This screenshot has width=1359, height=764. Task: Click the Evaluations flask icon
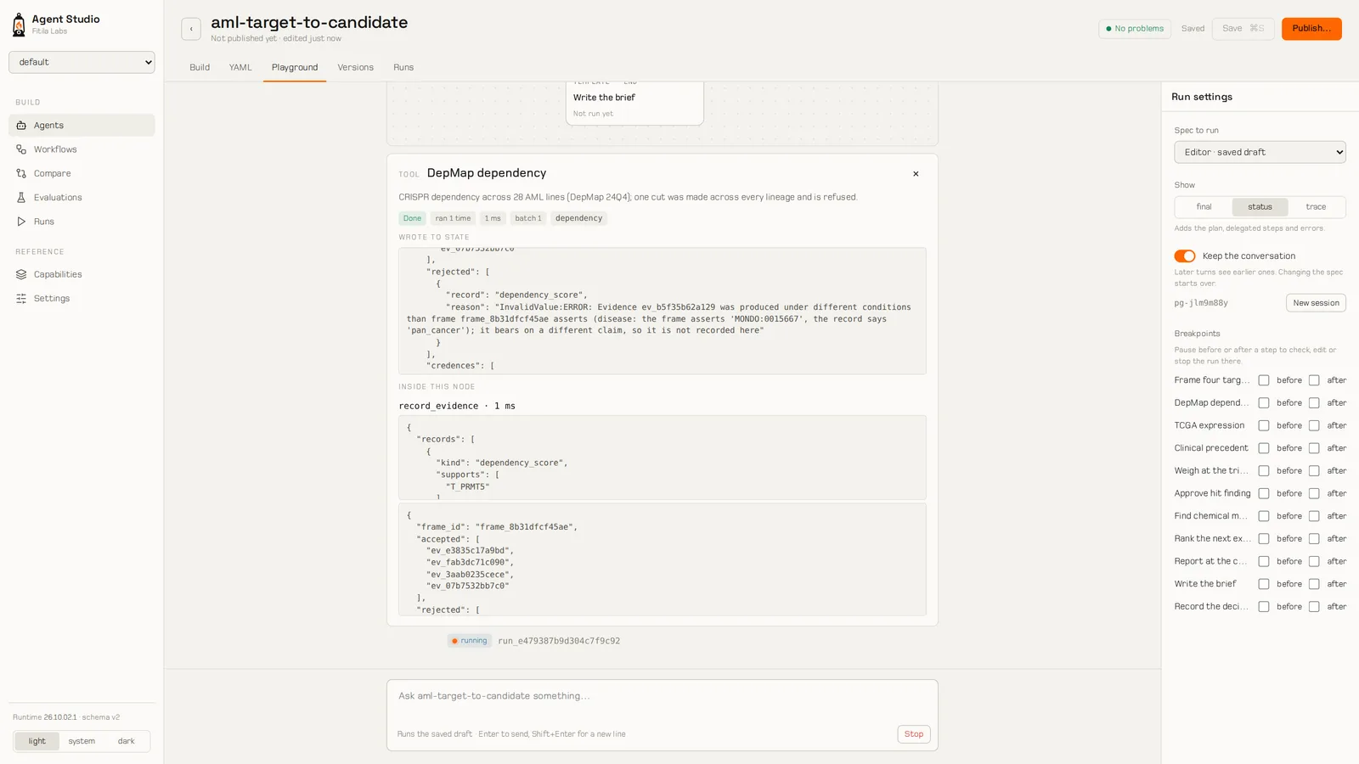[x=21, y=198]
